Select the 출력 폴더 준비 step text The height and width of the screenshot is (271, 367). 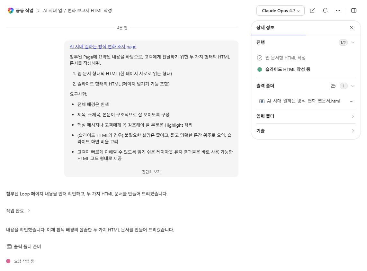pos(27,246)
